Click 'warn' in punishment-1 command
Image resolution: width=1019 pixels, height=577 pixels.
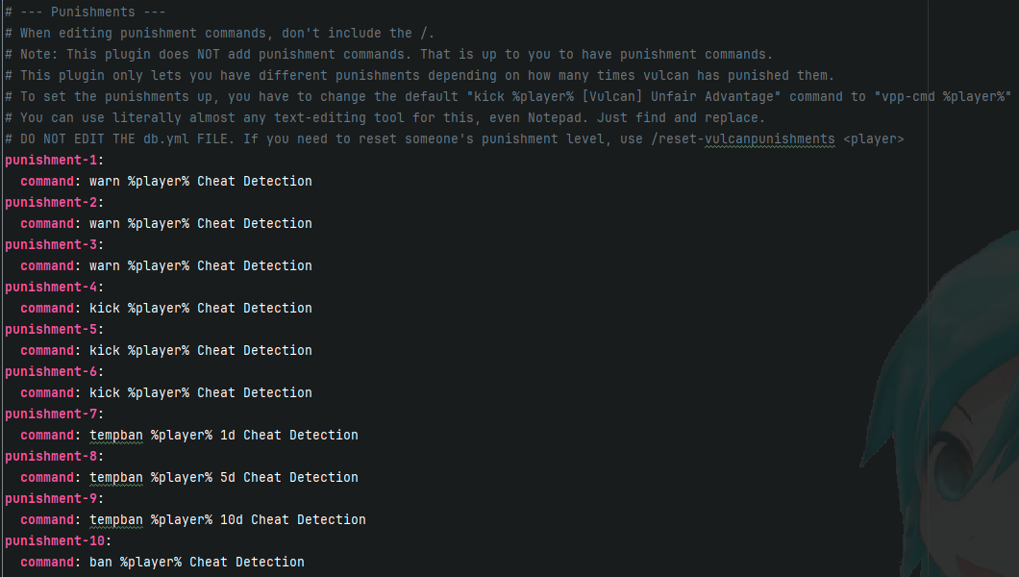tap(105, 182)
